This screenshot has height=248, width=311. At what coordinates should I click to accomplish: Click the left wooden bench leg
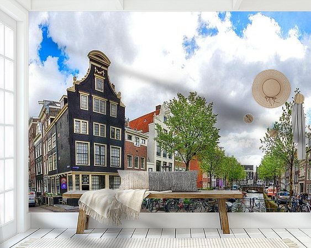click(82, 218)
